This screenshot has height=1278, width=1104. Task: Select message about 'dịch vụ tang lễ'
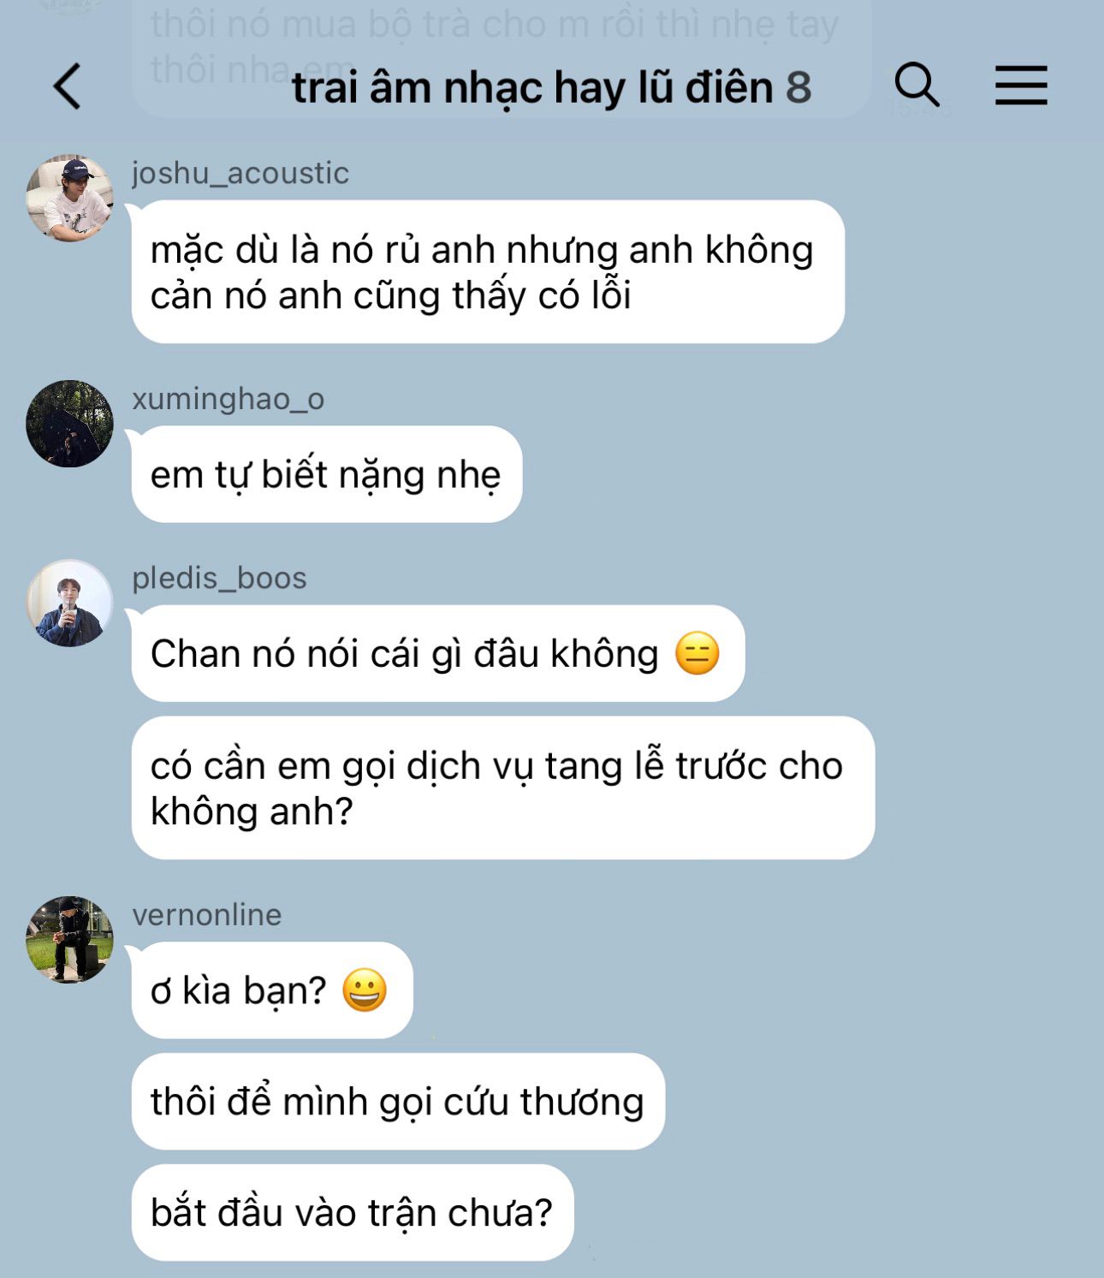click(x=503, y=788)
